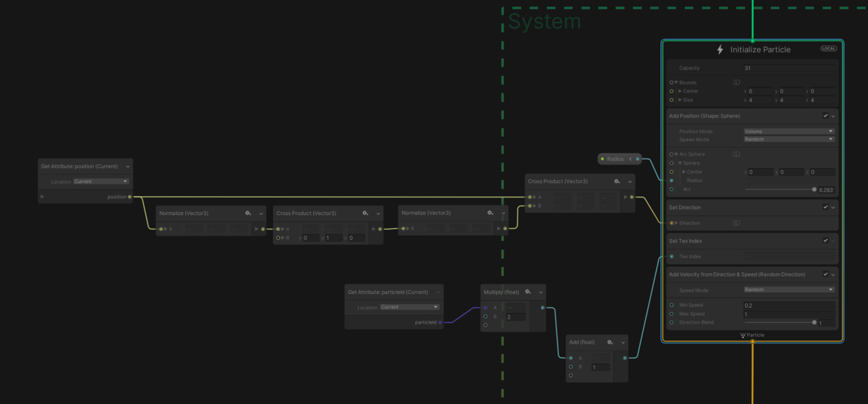Open Location dropdown on Get Attribute position node

point(101,182)
